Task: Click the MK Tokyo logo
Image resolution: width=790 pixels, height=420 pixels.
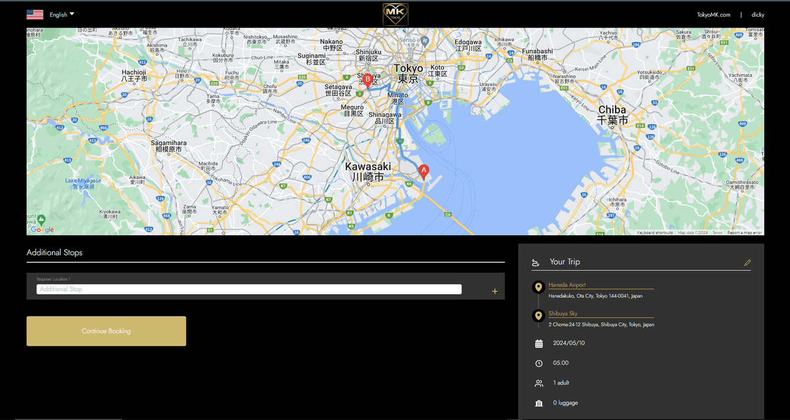Action: point(396,14)
